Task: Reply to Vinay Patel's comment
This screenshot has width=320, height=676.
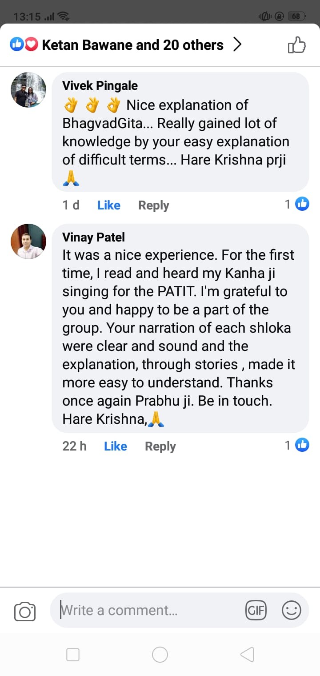Action: pyautogui.click(x=160, y=446)
